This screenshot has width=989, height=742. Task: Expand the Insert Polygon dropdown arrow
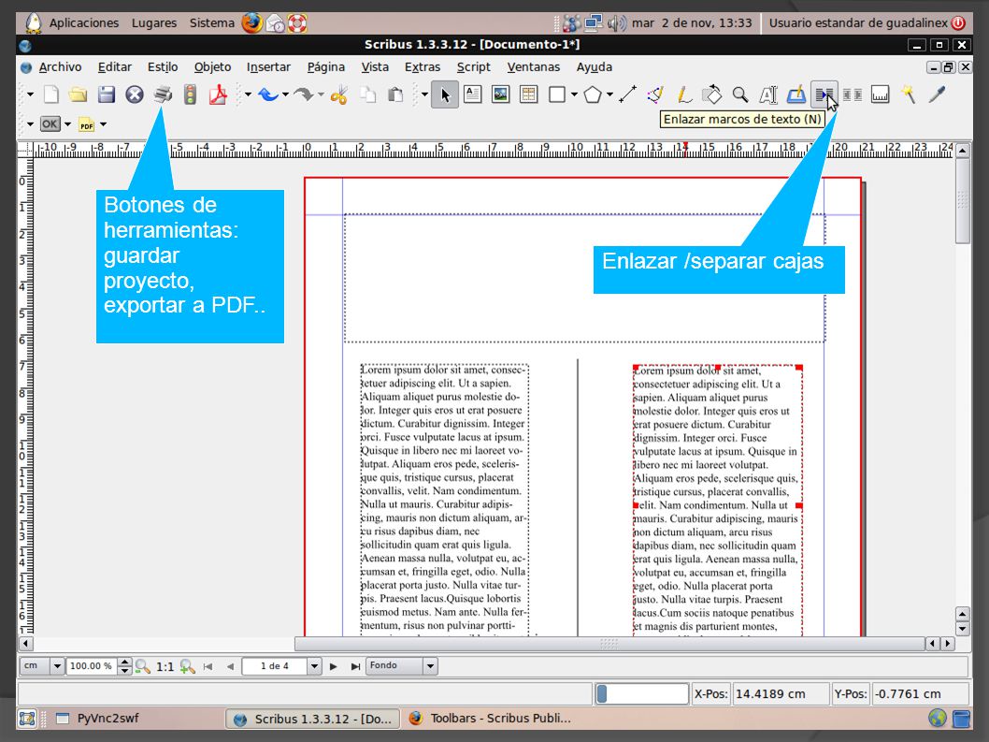click(x=609, y=95)
